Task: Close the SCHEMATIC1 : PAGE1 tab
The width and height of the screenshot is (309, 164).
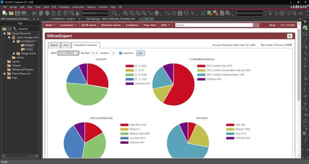Action: coord(80,19)
